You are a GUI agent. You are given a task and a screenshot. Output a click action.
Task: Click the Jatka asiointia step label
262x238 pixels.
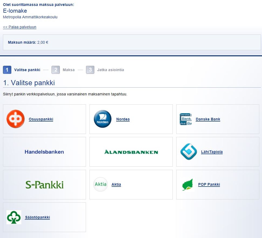coord(111,70)
